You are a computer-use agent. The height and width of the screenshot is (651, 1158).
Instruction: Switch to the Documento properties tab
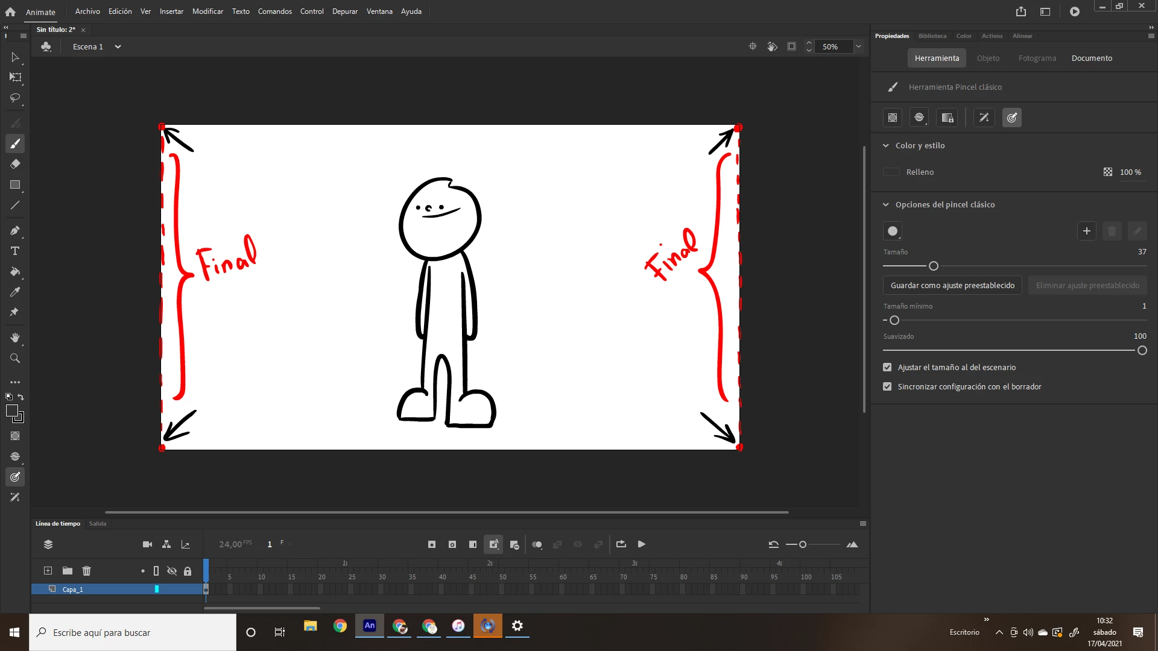point(1092,58)
